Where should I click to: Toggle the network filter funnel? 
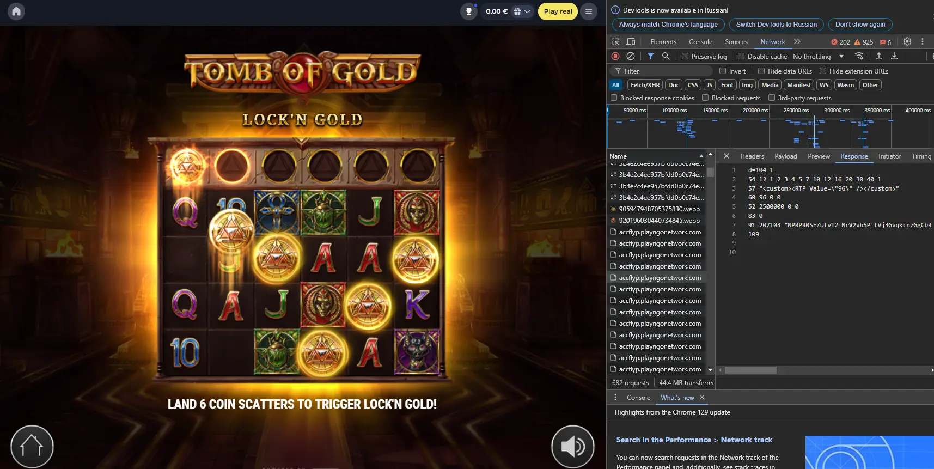pyautogui.click(x=650, y=56)
